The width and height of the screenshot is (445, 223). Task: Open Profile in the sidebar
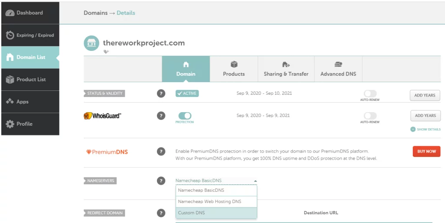click(30, 124)
